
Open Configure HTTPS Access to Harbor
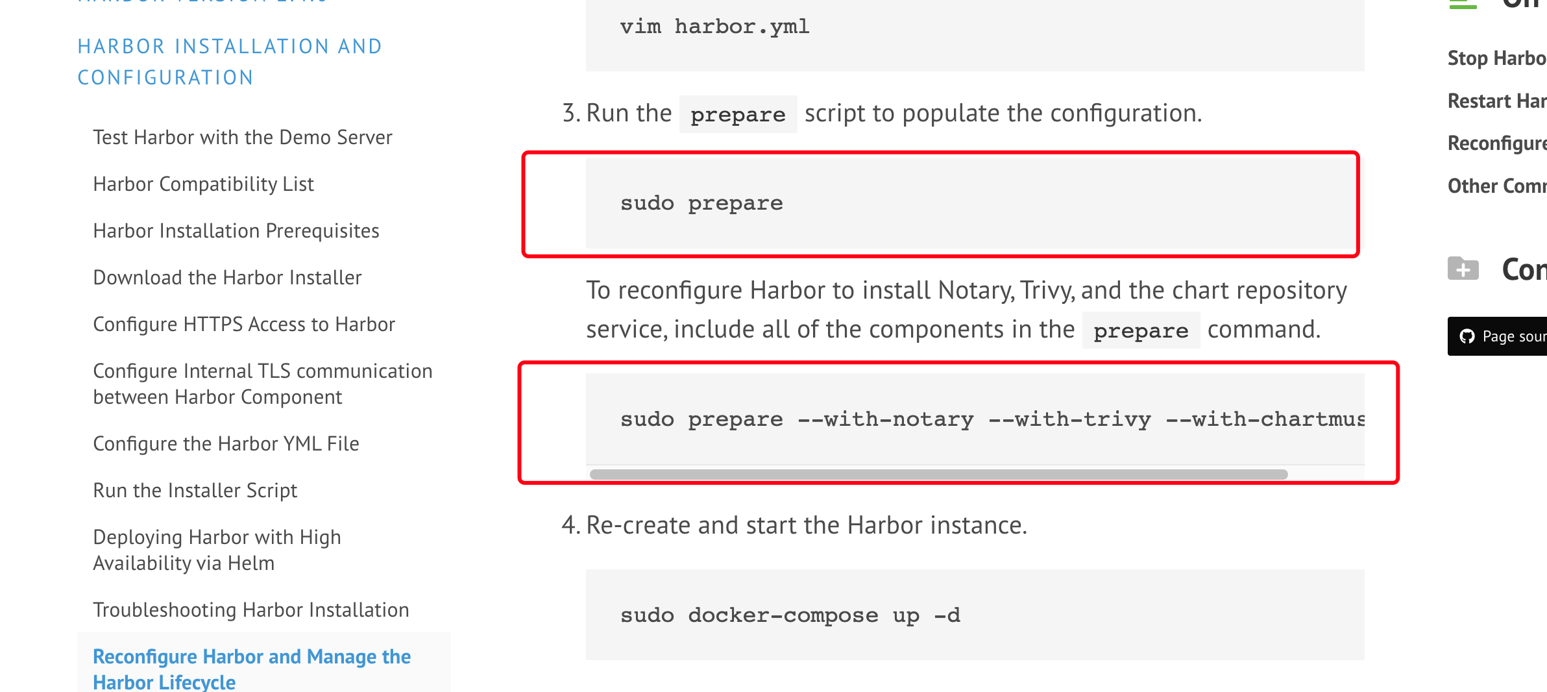coord(244,324)
